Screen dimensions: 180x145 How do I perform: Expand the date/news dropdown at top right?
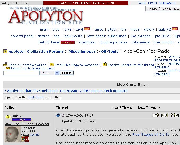point(162,9)
